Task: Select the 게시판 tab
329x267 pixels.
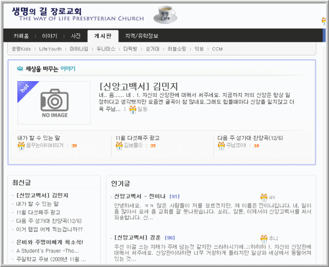Action: [x=103, y=36]
